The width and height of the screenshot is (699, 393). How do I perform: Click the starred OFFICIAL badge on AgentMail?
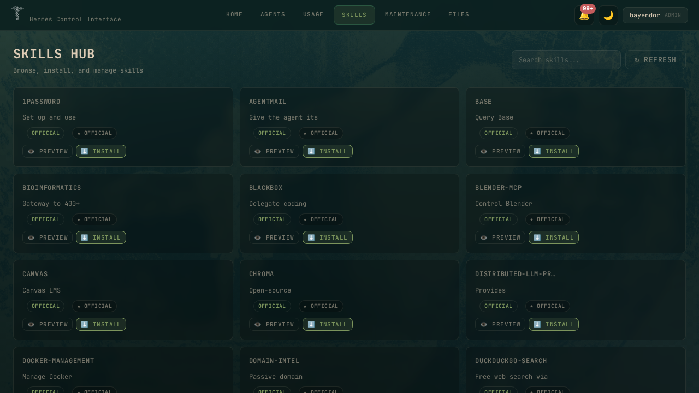tap(321, 133)
